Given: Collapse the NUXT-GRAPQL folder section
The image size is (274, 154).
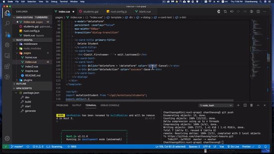Looking at the screenshot, I should tap(33, 40).
